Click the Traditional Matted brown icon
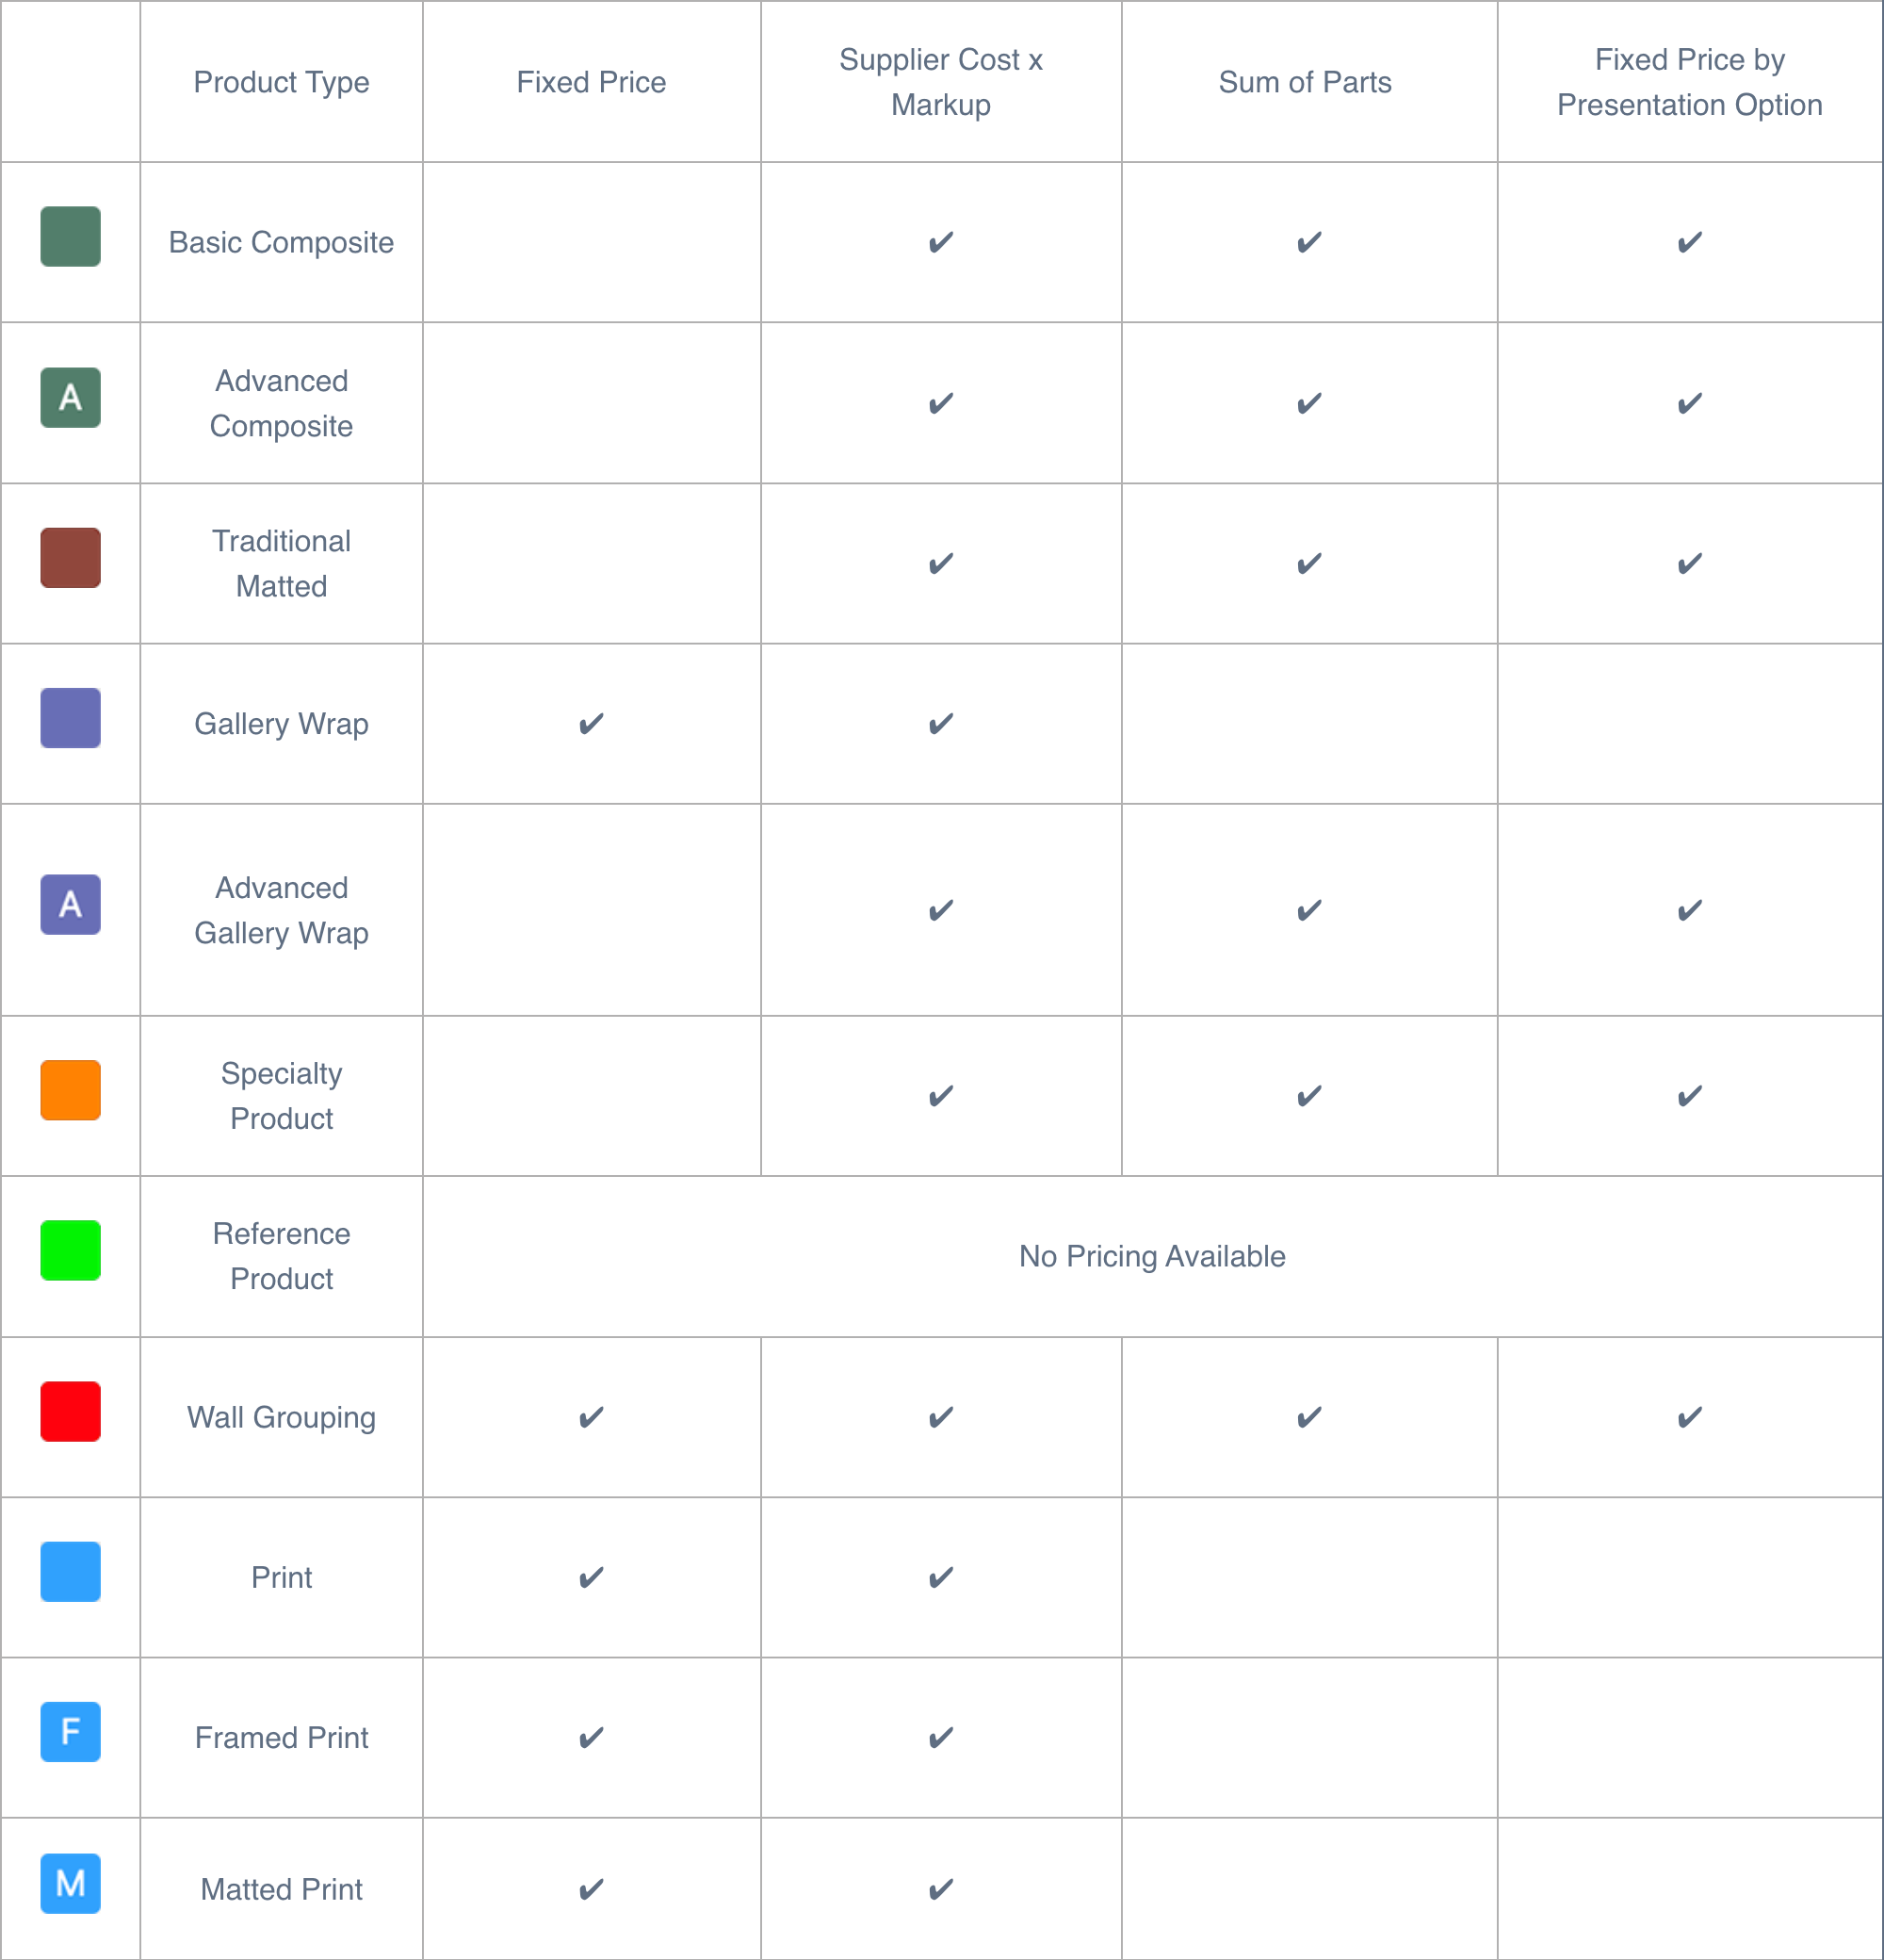This screenshot has height=1960, width=1884. (x=70, y=558)
